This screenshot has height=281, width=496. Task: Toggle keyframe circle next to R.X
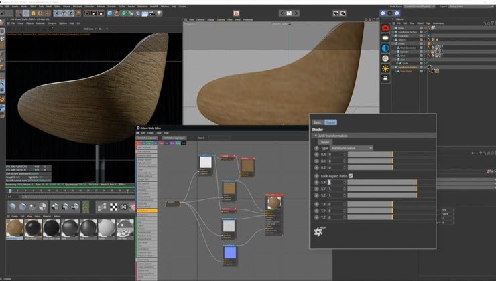click(x=316, y=155)
